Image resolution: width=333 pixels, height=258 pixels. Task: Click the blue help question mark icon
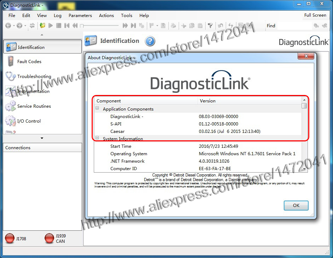pyautogui.click(x=150, y=41)
